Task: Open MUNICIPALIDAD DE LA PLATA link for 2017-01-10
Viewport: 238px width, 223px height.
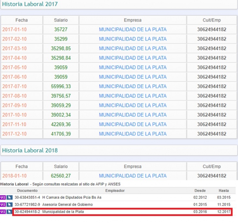Action: pos(133,29)
